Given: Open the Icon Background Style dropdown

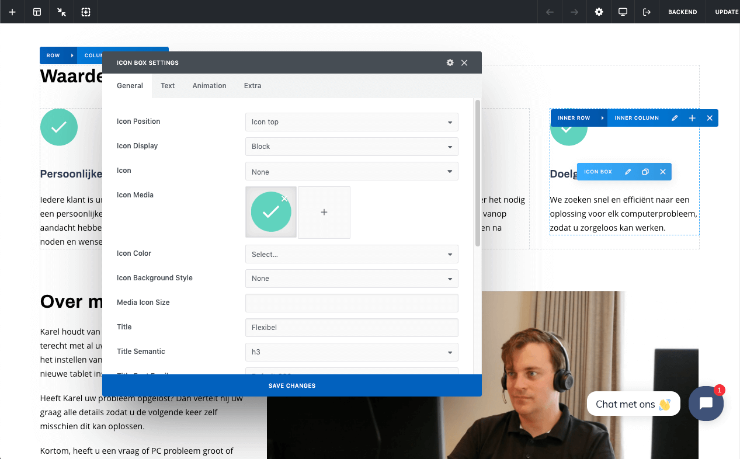Looking at the screenshot, I should pos(352,279).
